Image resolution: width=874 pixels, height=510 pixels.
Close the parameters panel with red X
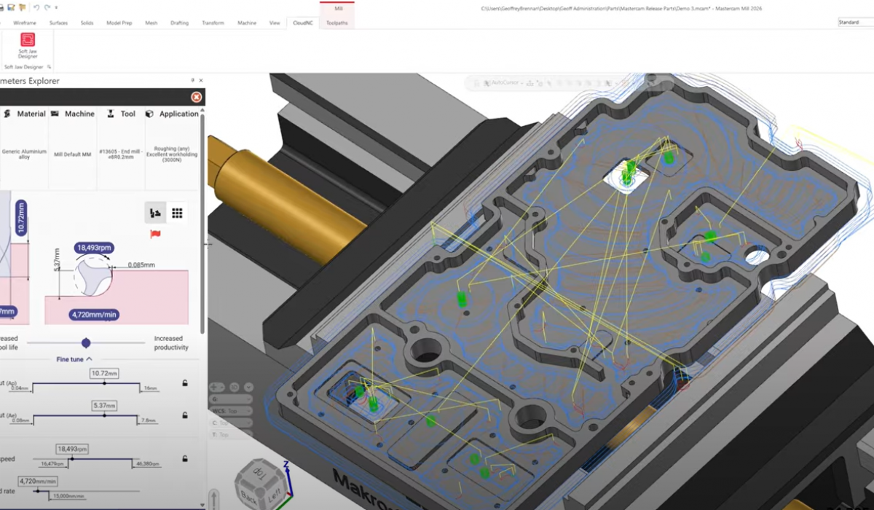(x=196, y=97)
